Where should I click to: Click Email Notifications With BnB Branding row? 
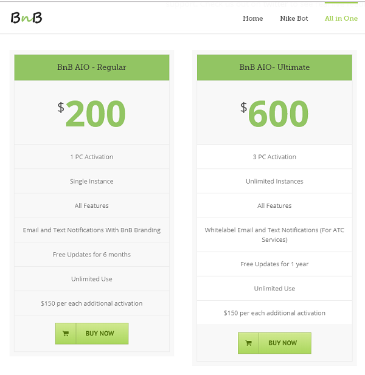pos(92,230)
